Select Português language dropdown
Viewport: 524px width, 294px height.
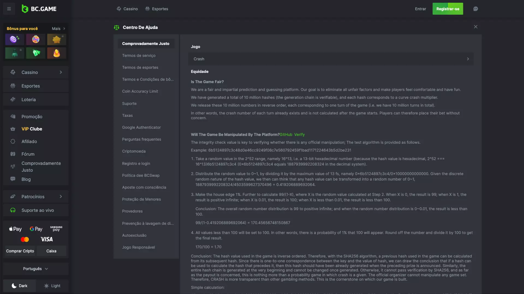pyautogui.click(x=35, y=268)
